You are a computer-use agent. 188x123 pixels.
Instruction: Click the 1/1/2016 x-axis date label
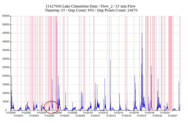[134, 113]
